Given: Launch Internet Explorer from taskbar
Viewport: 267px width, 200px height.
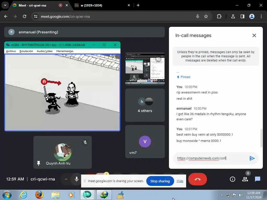Looking at the screenshot, I should coord(23,195).
